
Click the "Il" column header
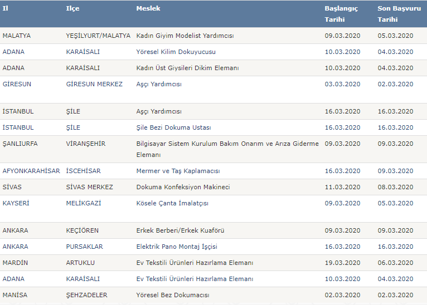[6, 8]
